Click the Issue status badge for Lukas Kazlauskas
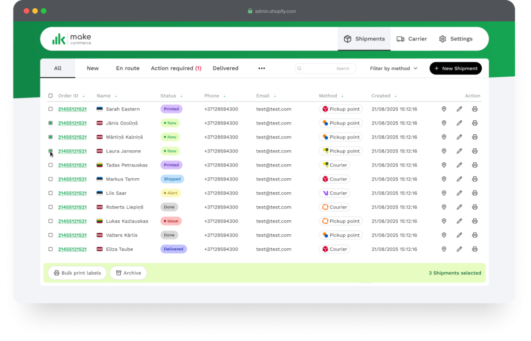This screenshot has width=531, height=341. point(171,221)
